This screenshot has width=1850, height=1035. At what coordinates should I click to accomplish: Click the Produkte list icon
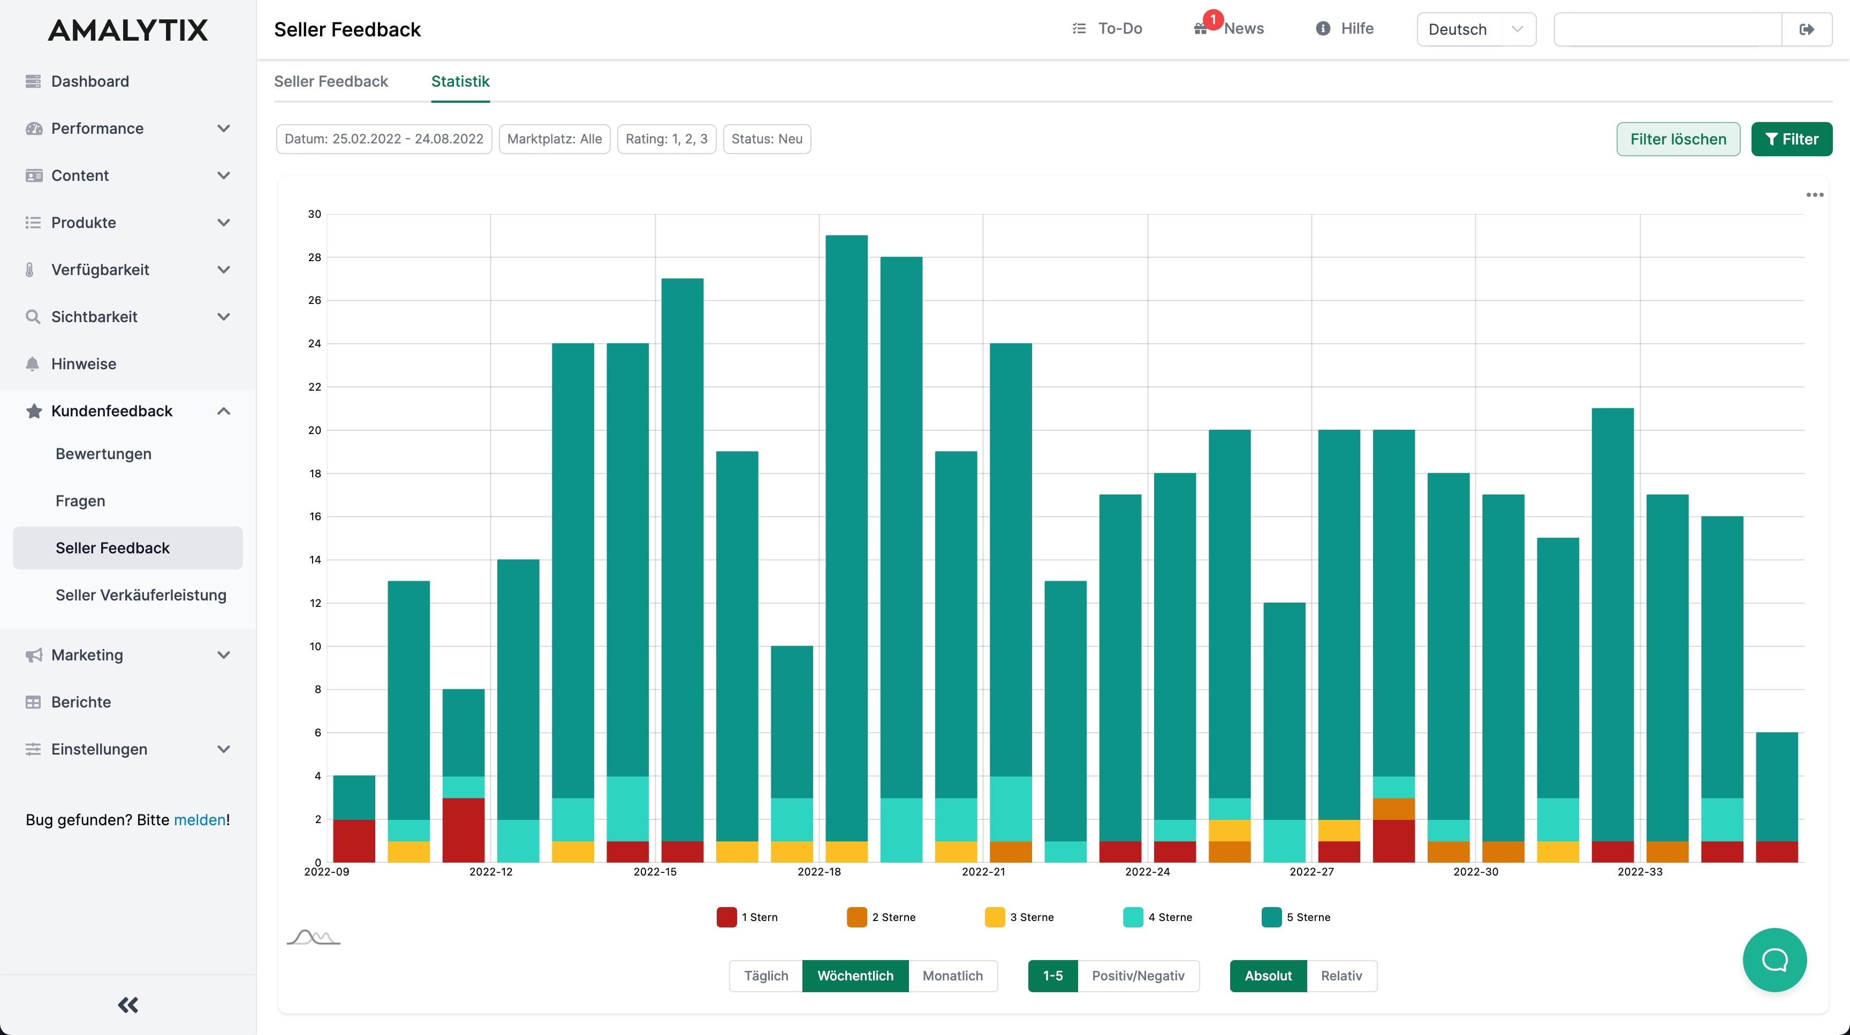[x=33, y=223]
